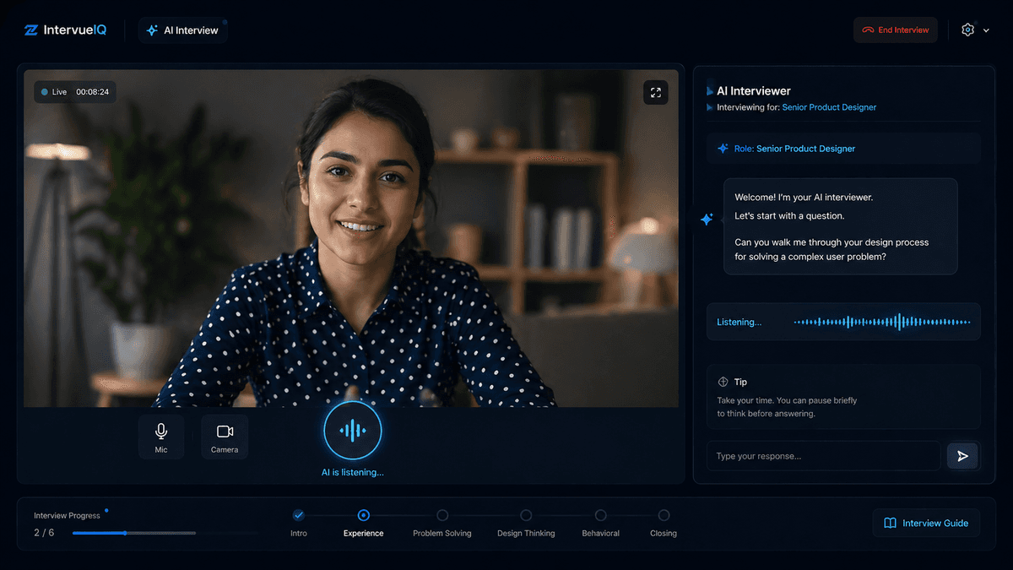Image resolution: width=1013 pixels, height=570 pixels.
Task: Select the Closing stage circle
Action: point(663,514)
